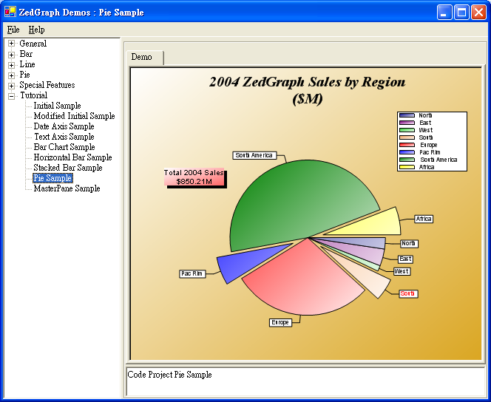Viewport: 491px width, 402px height.
Task: Click the Europe legend color swatch
Action: click(407, 145)
